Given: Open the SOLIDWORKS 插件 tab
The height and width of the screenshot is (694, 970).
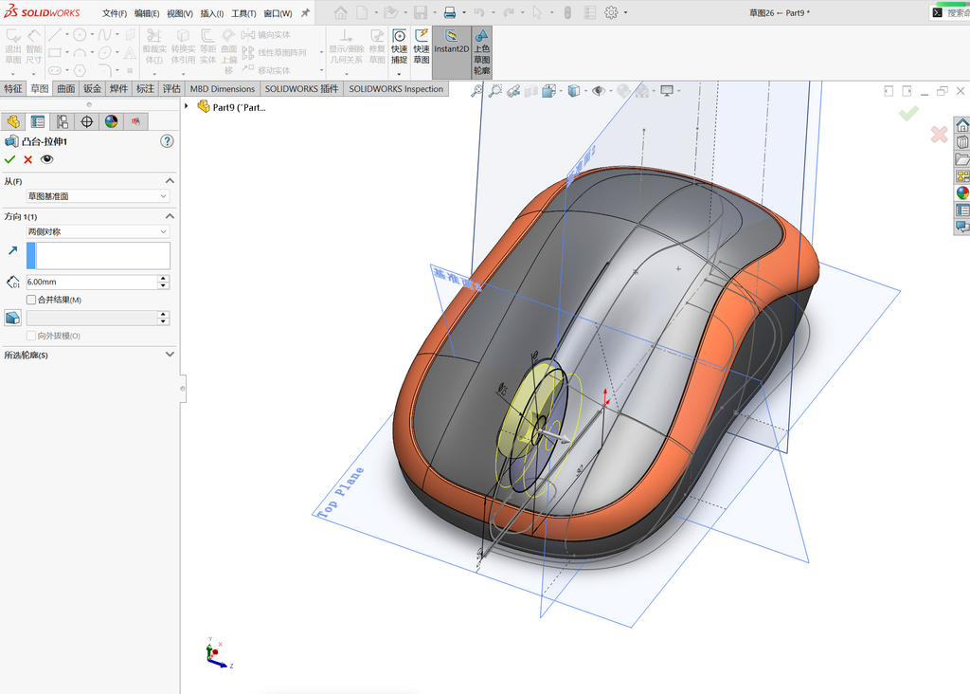Looking at the screenshot, I should (x=301, y=88).
